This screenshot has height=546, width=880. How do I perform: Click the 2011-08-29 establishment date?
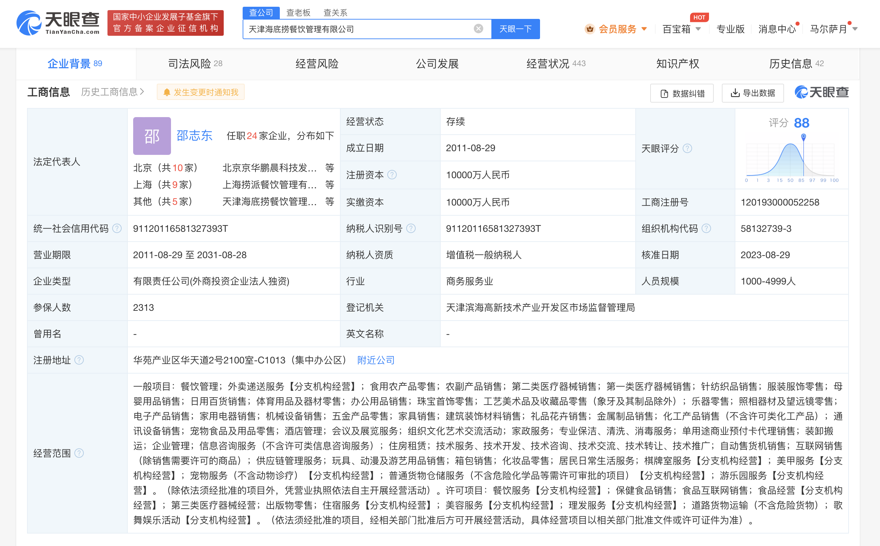(x=470, y=148)
